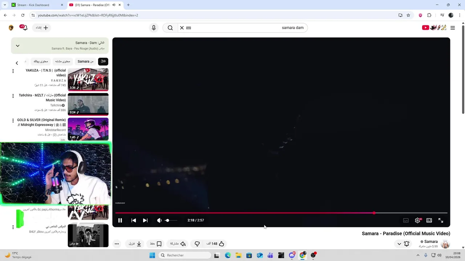Open Windows Start menu
Viewport: 465px width, 261px height.
click(x=152, y=255)
